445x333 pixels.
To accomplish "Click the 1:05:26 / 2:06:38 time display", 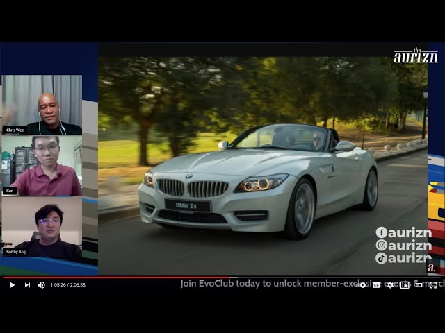I will (x=68, y=285).
